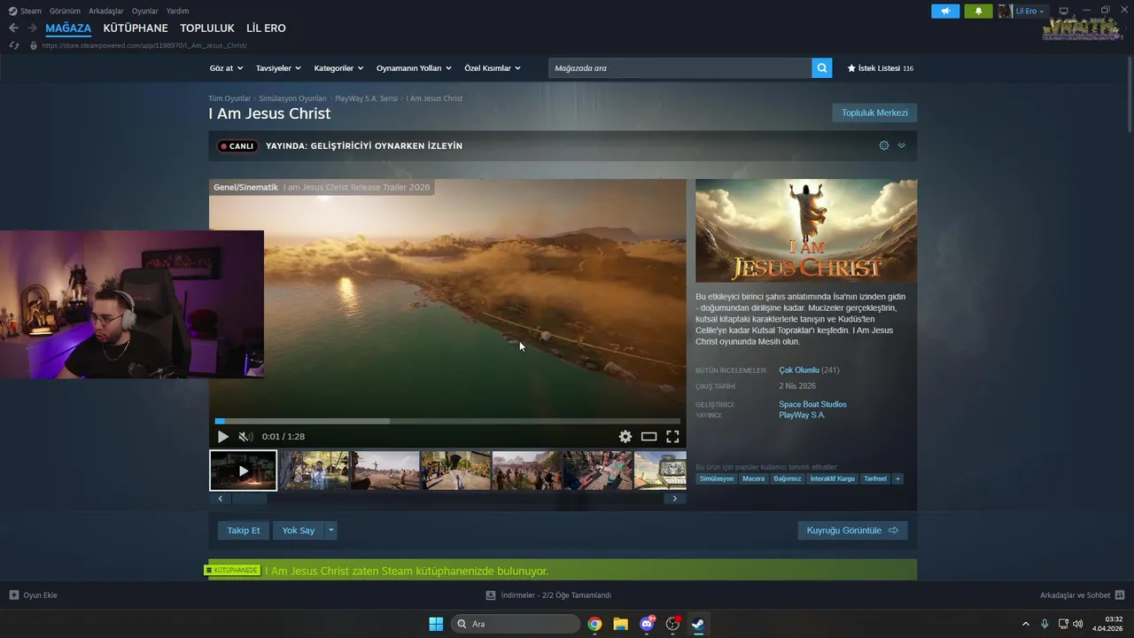Click the downloads status icon
This screenshot has width=1134, height=638.
491,595
